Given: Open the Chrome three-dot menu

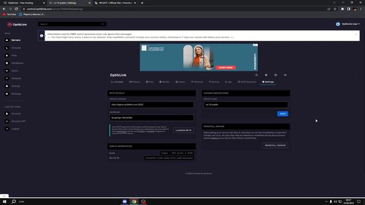Looking at the screenshot, I should pyautogui.click(x=361, y=9).
